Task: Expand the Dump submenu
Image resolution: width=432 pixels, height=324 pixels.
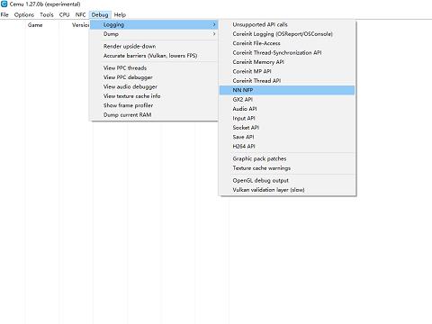Action: point(154,34)
